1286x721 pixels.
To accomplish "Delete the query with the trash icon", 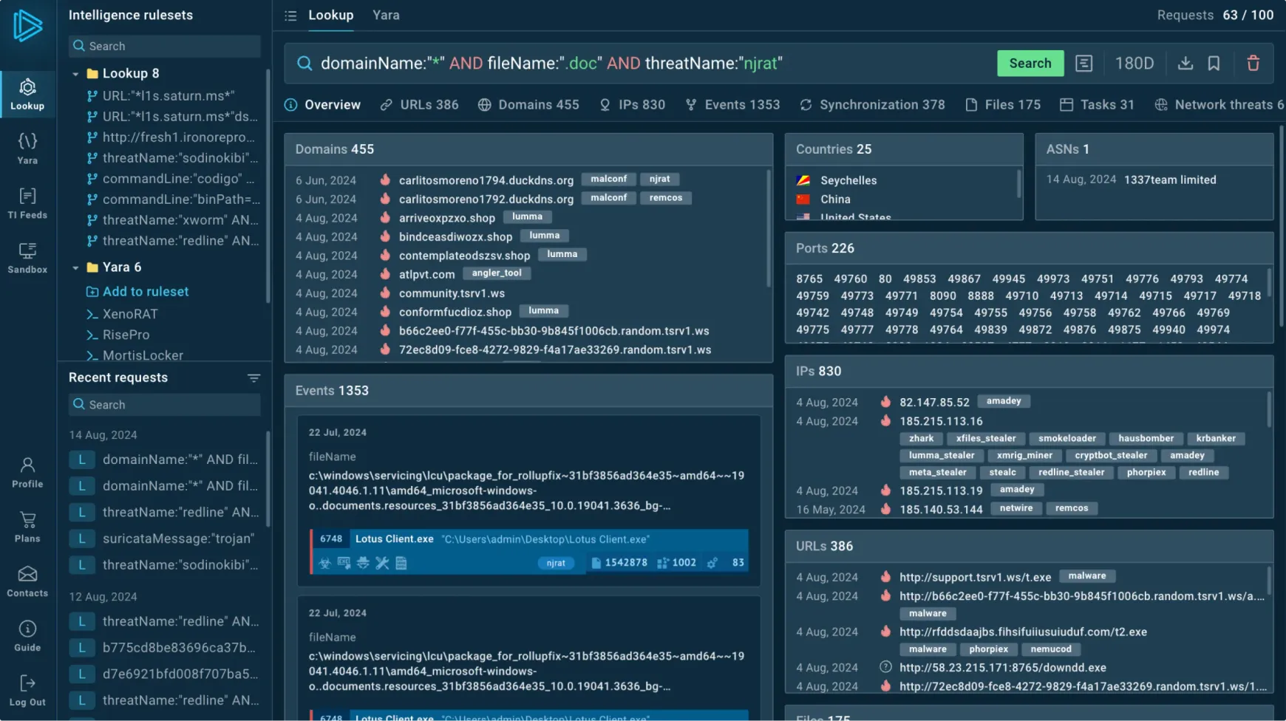I will tap(1253, 64).
